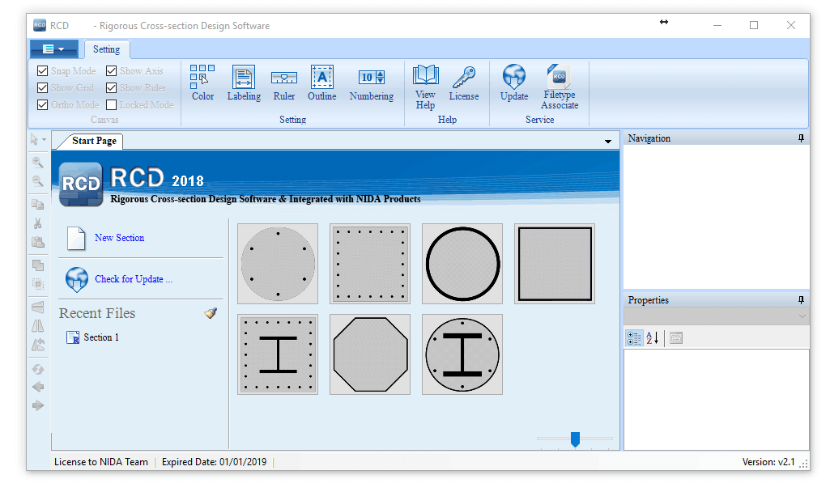The width and height of the screenshot is (830, 496).
Task: Select circular encased I-beam template
Action: coord(462,354)
